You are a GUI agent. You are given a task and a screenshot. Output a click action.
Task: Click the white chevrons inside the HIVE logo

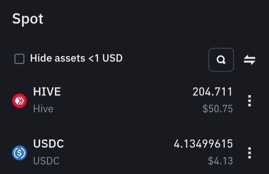(x=19, y=101)
